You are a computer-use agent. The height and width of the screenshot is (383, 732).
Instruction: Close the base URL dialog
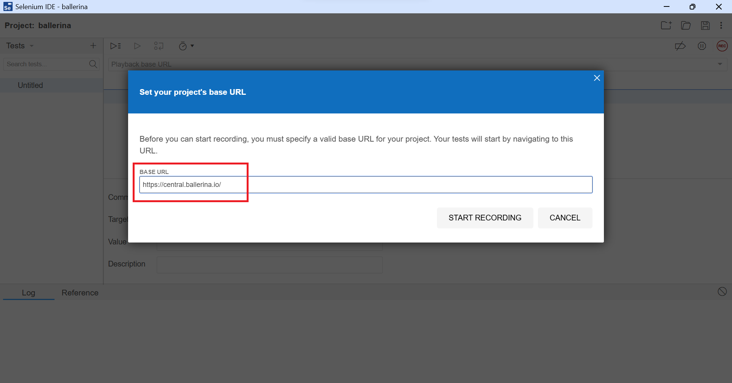click(597, 78)
